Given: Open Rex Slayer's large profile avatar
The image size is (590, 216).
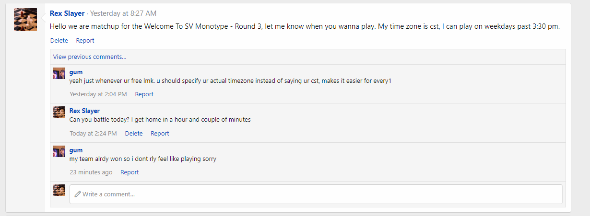Looking at the screenshot, I should point(25,20).
